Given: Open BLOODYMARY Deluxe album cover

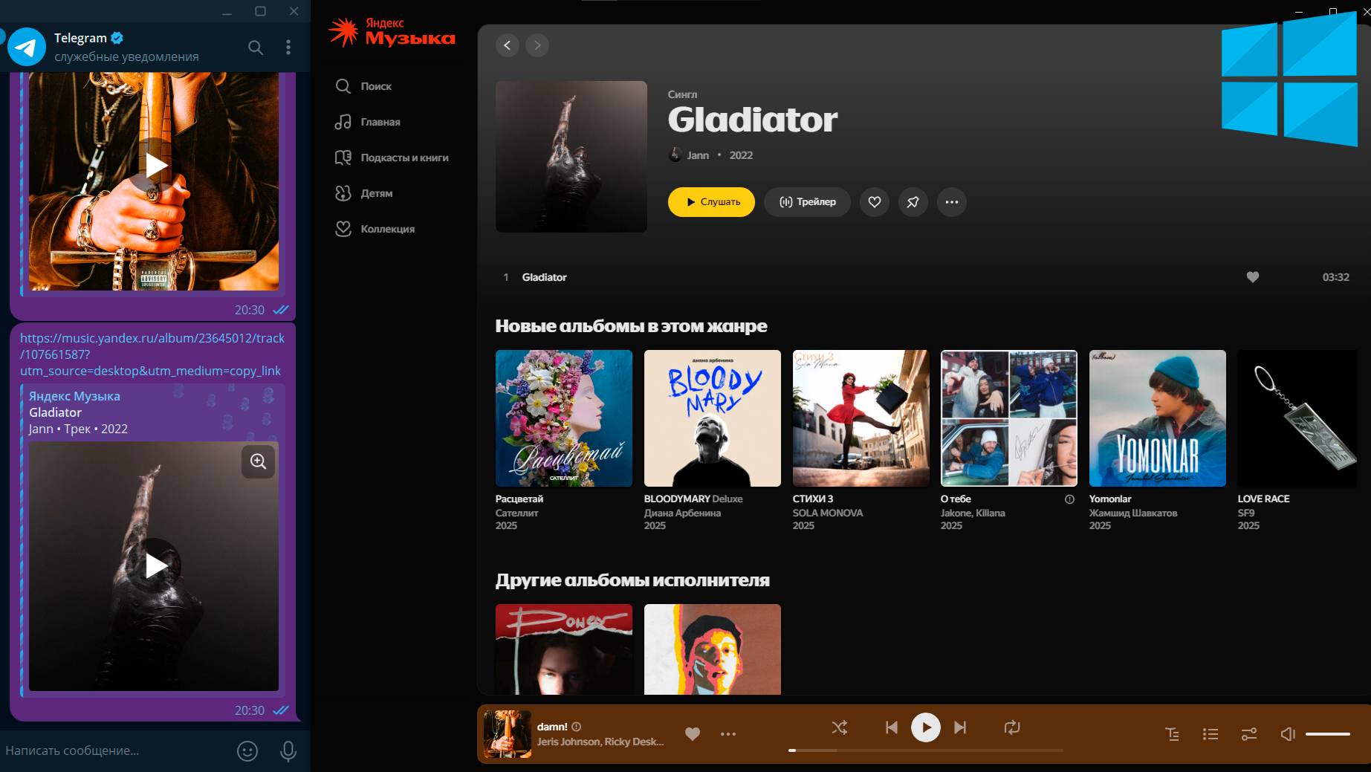Looking at the screenshot, I should click(713, 418).
